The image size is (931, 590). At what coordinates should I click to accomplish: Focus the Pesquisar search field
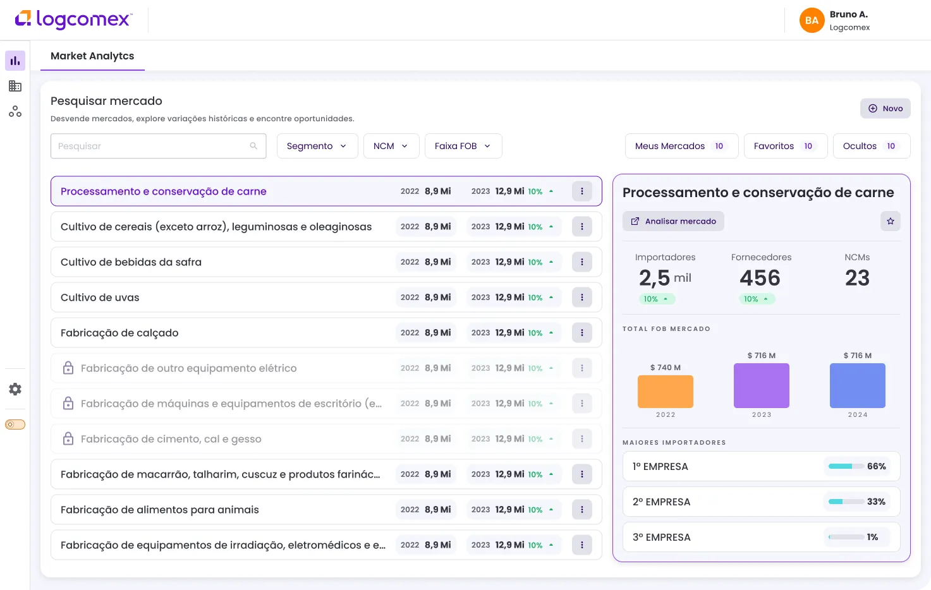point(158,146)
